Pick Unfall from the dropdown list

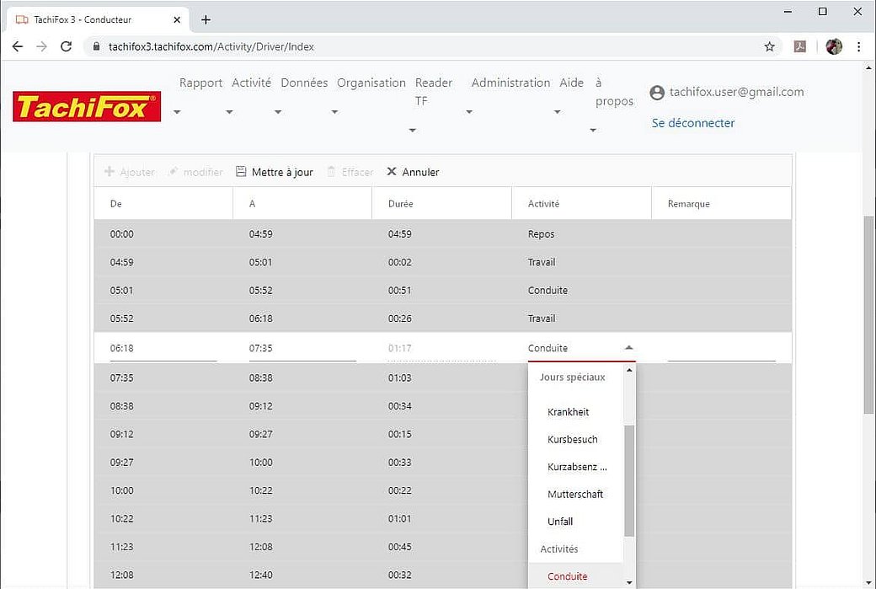point(560,522)
